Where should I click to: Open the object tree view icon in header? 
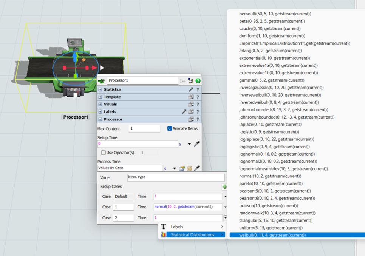[x=191, y=81]
